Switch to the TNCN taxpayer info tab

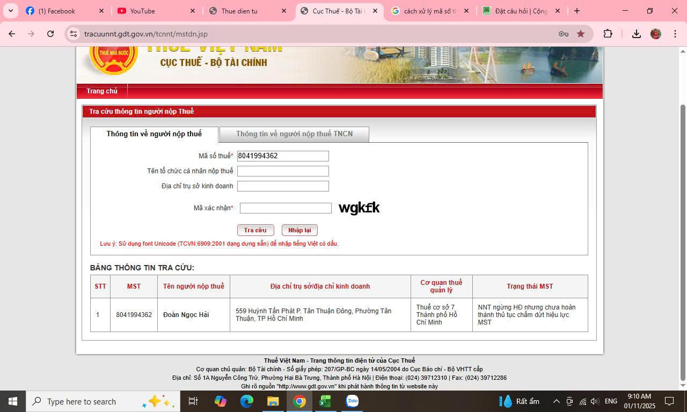294,134
